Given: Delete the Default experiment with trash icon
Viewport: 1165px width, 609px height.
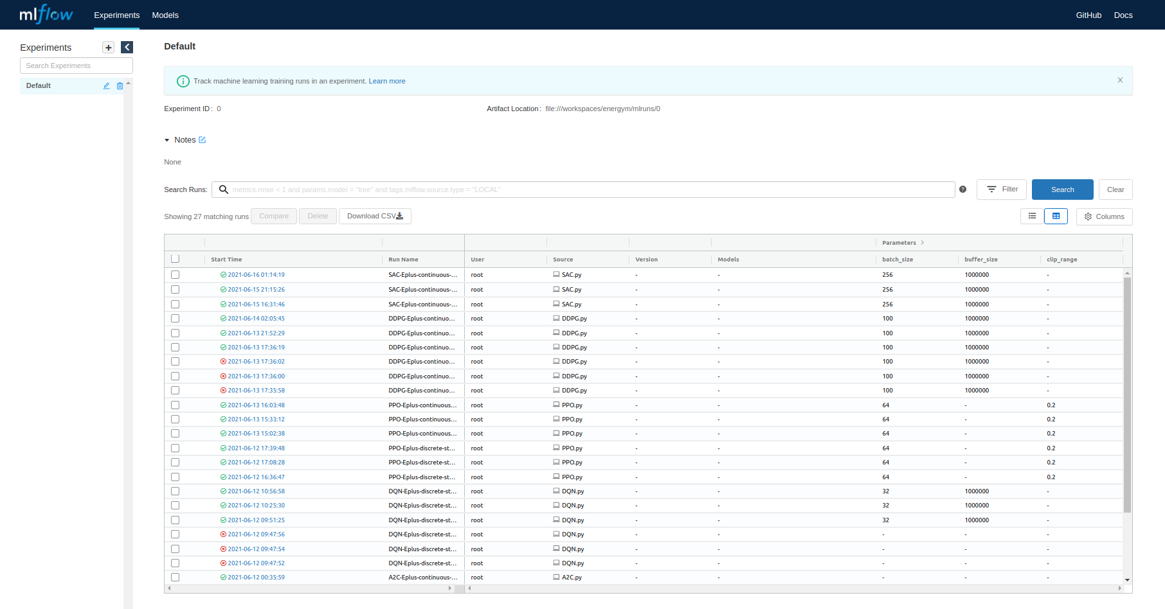Looking at the screenshot, I should coord(120,85).
